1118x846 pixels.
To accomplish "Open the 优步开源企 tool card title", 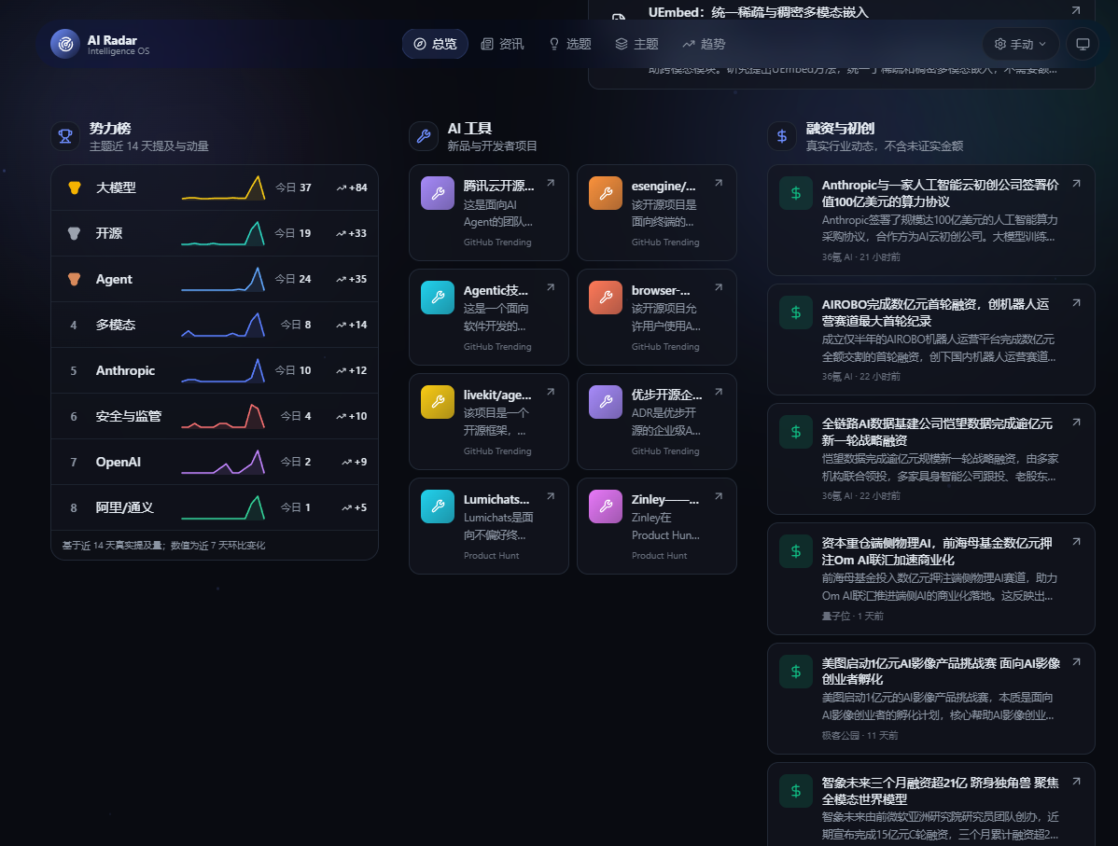I will coord(666,395).
